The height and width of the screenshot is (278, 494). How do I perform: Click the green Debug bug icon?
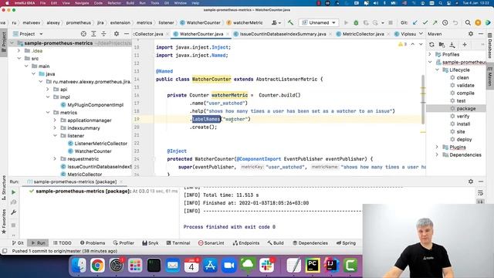click(x=356, y=22)
